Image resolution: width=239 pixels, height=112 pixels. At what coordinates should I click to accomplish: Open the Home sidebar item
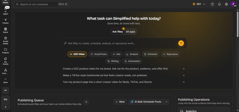tap(6, 2)
